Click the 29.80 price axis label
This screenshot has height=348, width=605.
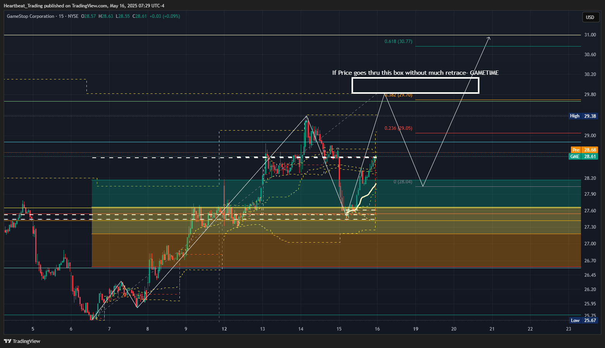point(590,95)
